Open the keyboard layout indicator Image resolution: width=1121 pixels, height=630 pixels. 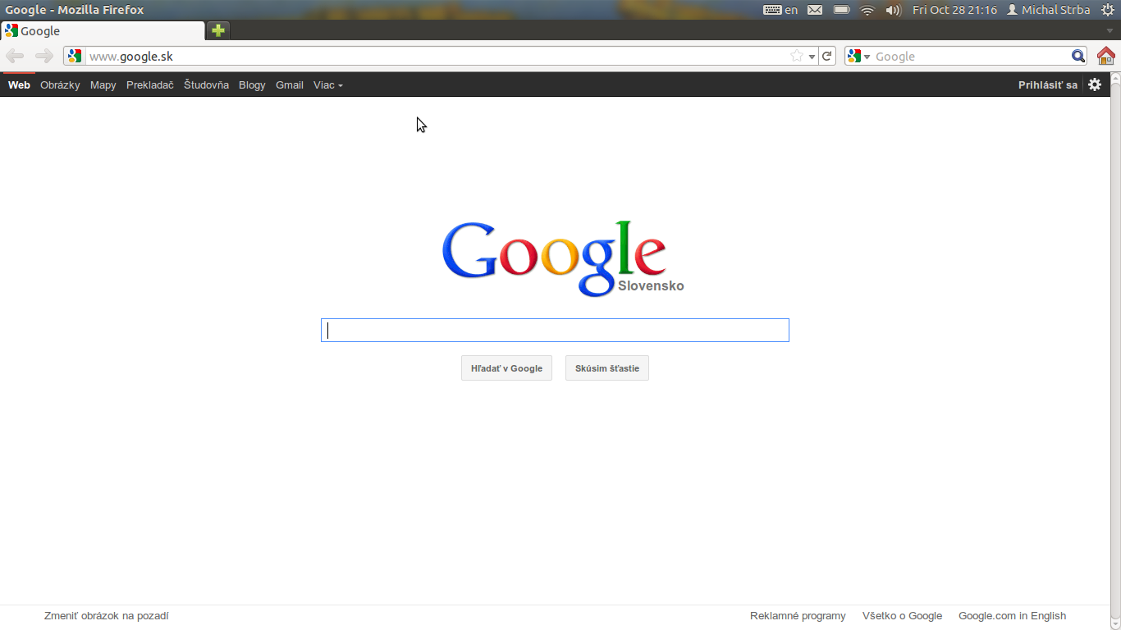pyautogui.click(x=780, y=10)
